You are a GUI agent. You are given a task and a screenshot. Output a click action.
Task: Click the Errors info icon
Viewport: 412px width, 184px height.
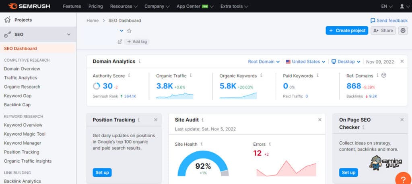pyautogui.click(x=270, y=144)
